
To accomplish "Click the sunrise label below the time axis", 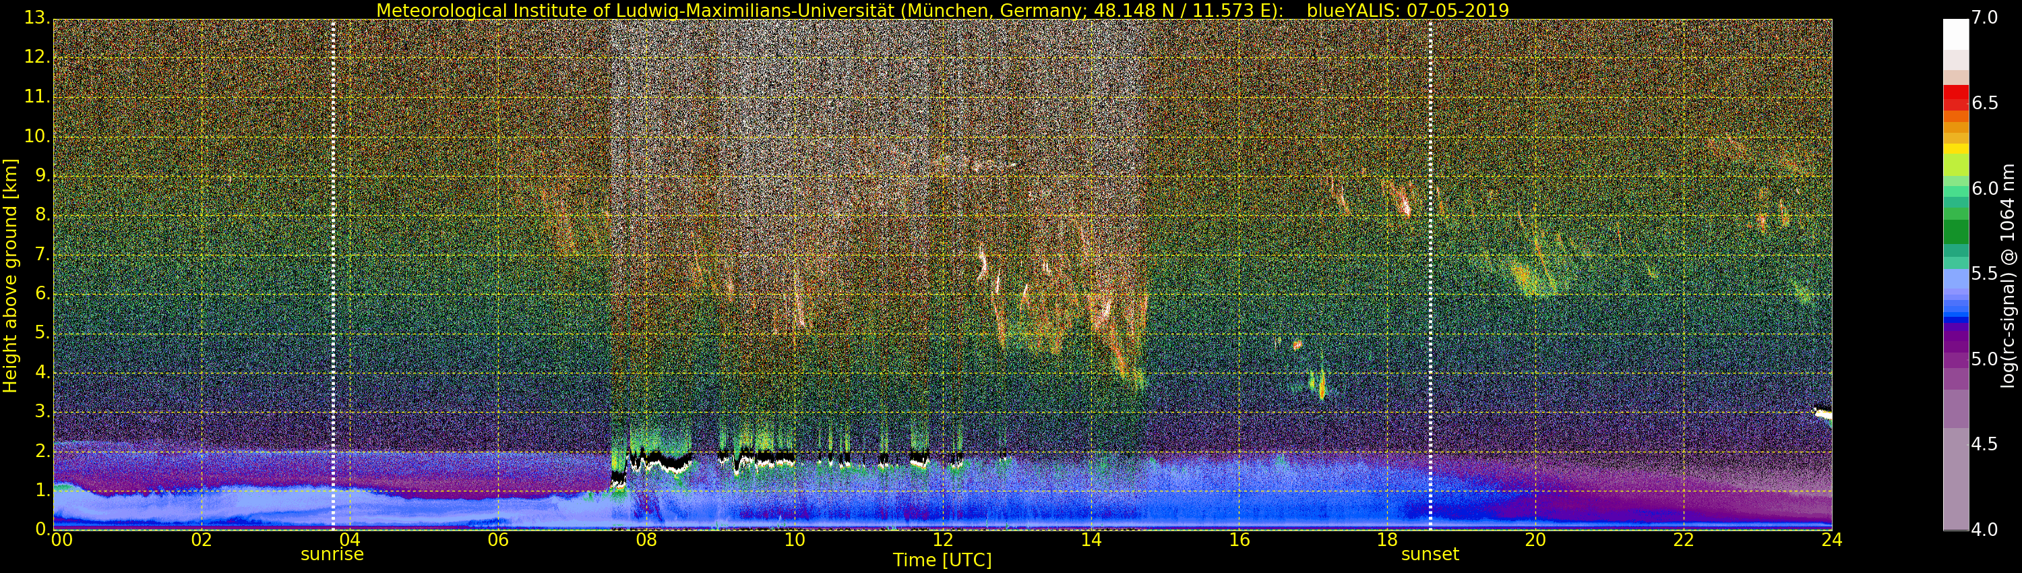I will tap(332, 554).
